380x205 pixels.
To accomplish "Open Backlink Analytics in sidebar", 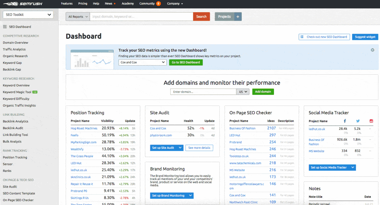I will coord(15,121).
